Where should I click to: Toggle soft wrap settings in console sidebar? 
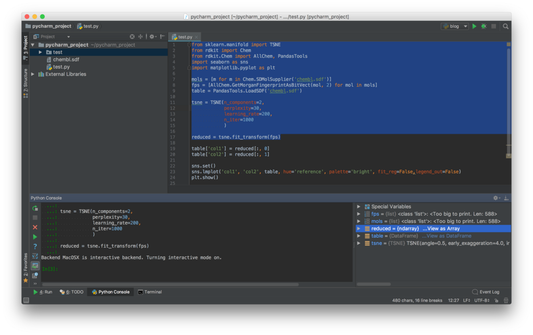click(x=35, y=256)
